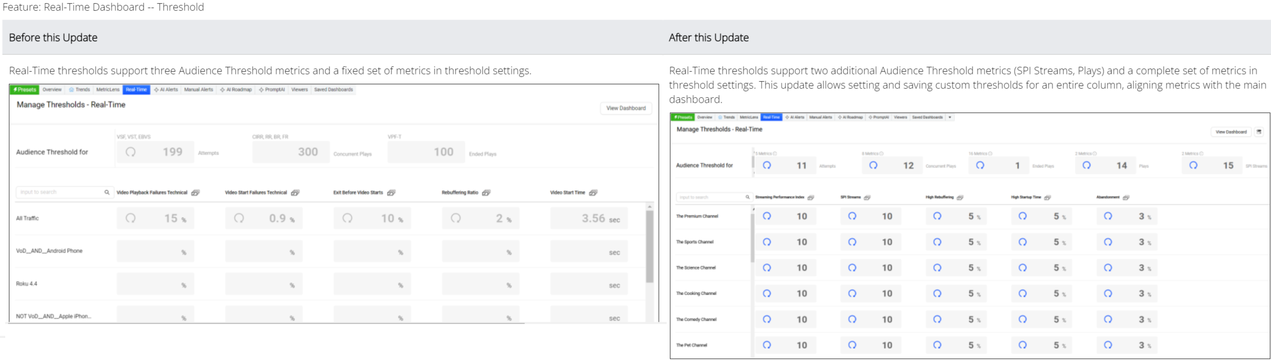Open the green Presets menu in left panel

(24, 90)
